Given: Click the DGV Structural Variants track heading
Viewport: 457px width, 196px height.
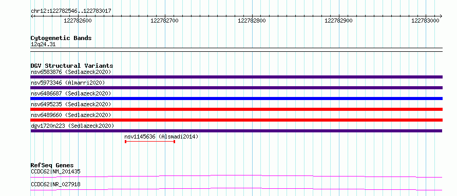Looking at the screenshot, I should (x=72, y=66).
